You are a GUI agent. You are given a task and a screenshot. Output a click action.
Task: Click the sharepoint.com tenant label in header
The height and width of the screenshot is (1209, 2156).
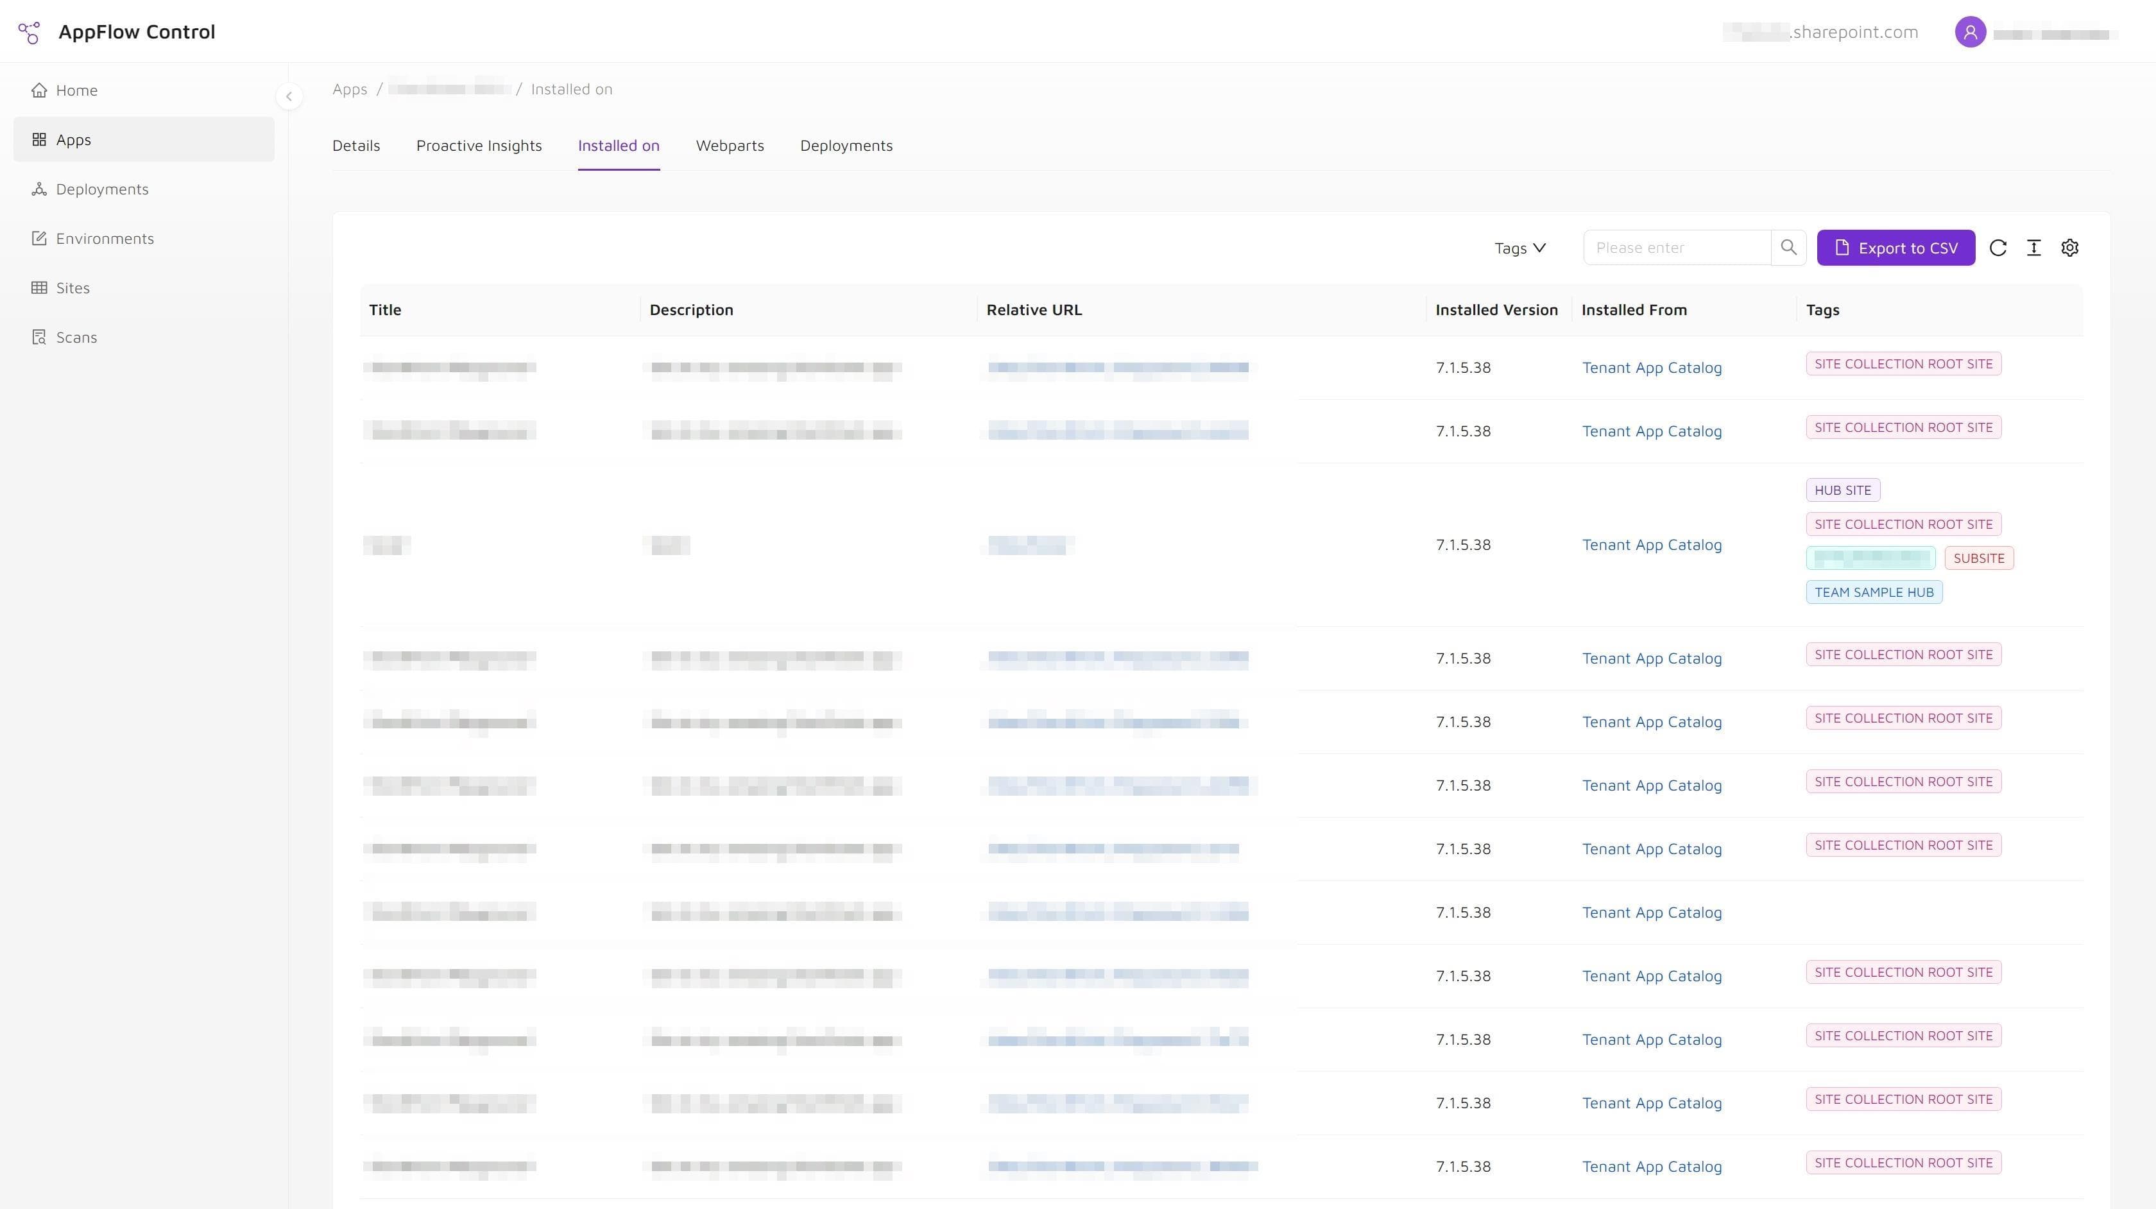click(x=1820, y=32)
